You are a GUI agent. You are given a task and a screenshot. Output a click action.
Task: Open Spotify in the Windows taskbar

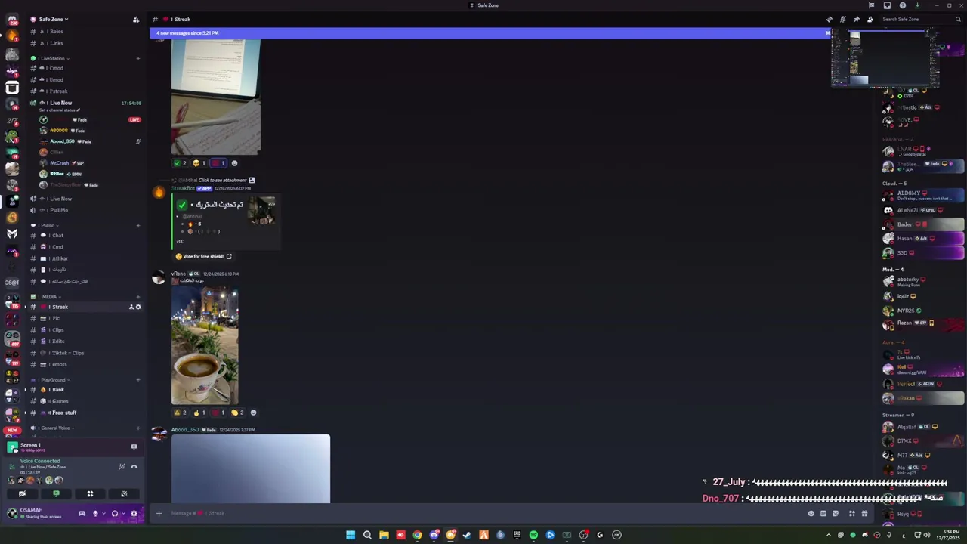(533, 535)
